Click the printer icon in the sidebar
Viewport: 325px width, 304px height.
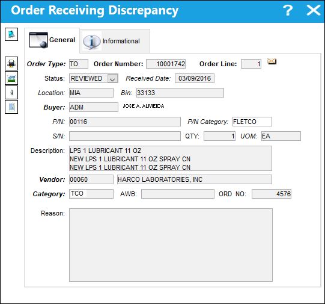pos(11,63)
